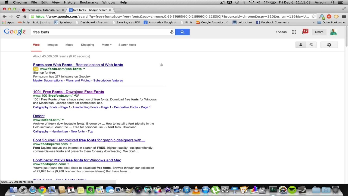Open FontSpace search result link
The height and width of the screenshot is (196, 348).
[77, 160]
